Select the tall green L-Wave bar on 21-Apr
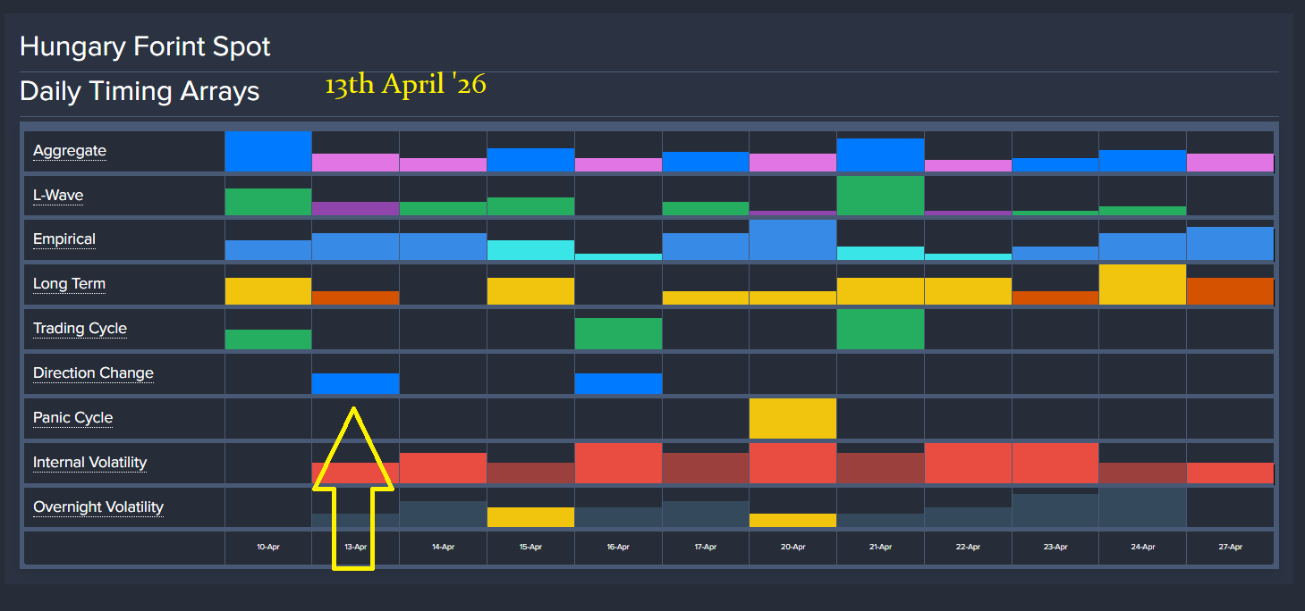 [x=880, y=197]
